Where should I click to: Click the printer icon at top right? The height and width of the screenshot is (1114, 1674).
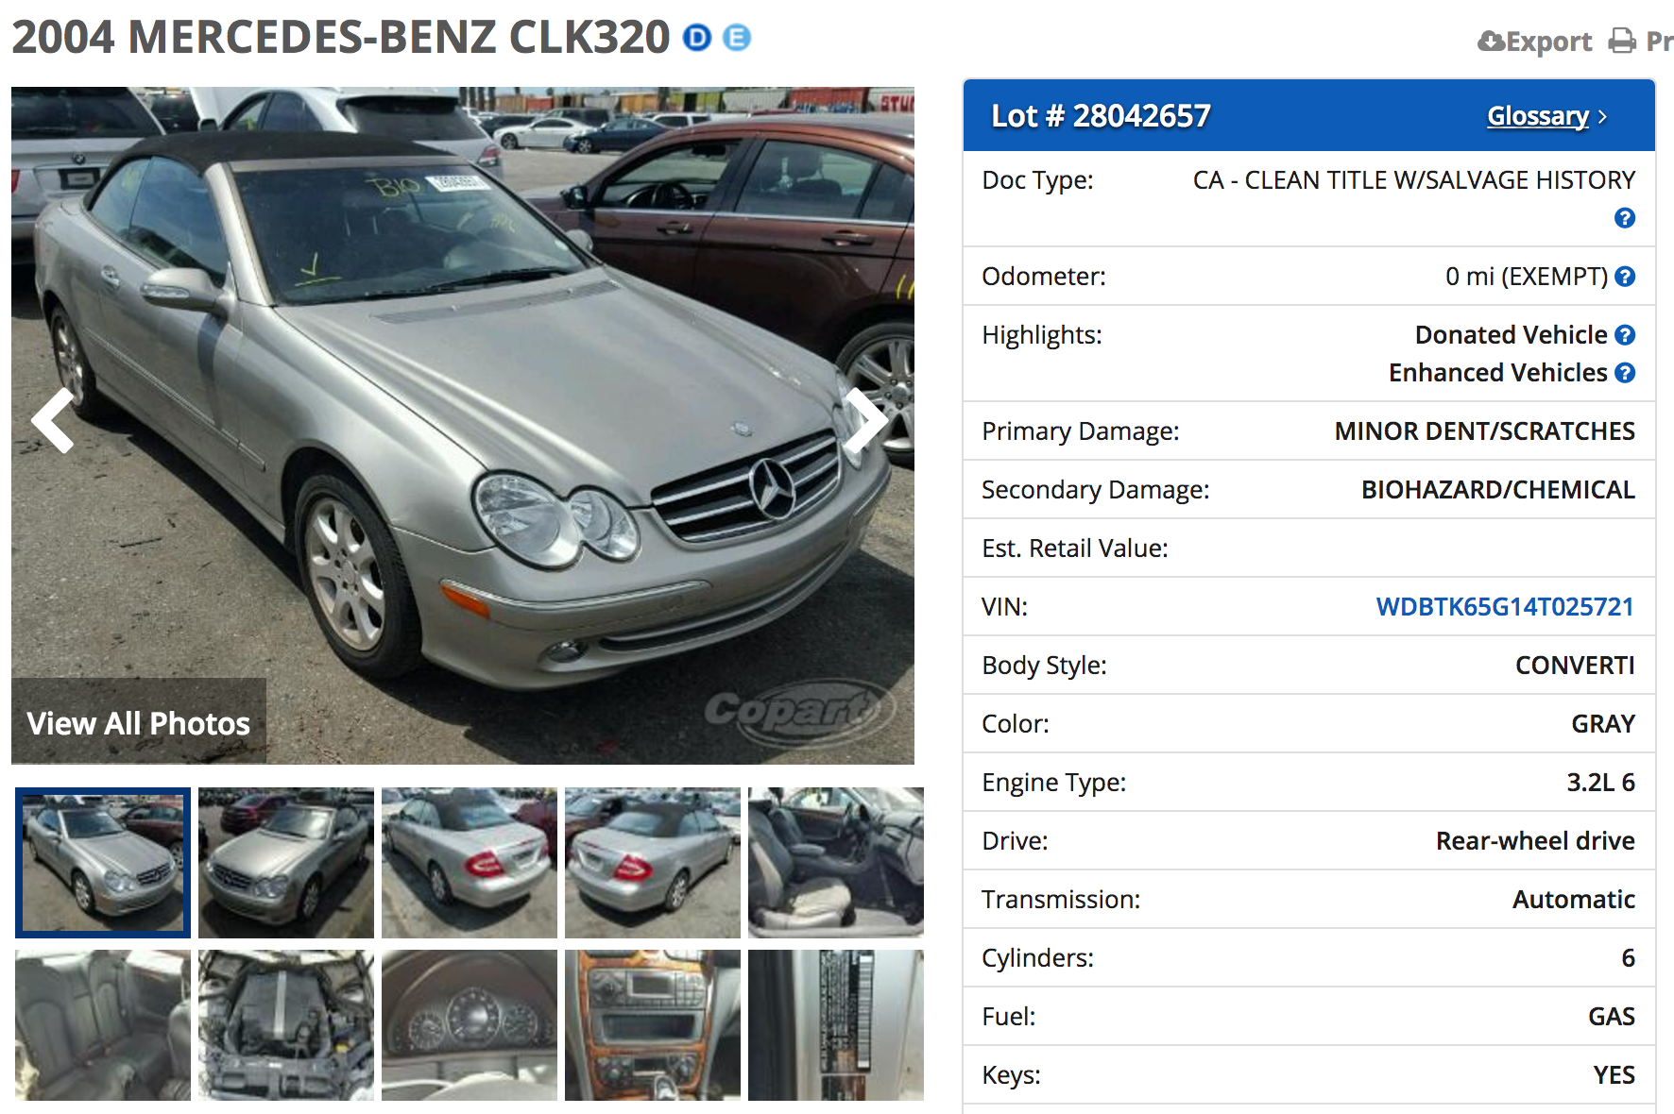point(1622,42)
